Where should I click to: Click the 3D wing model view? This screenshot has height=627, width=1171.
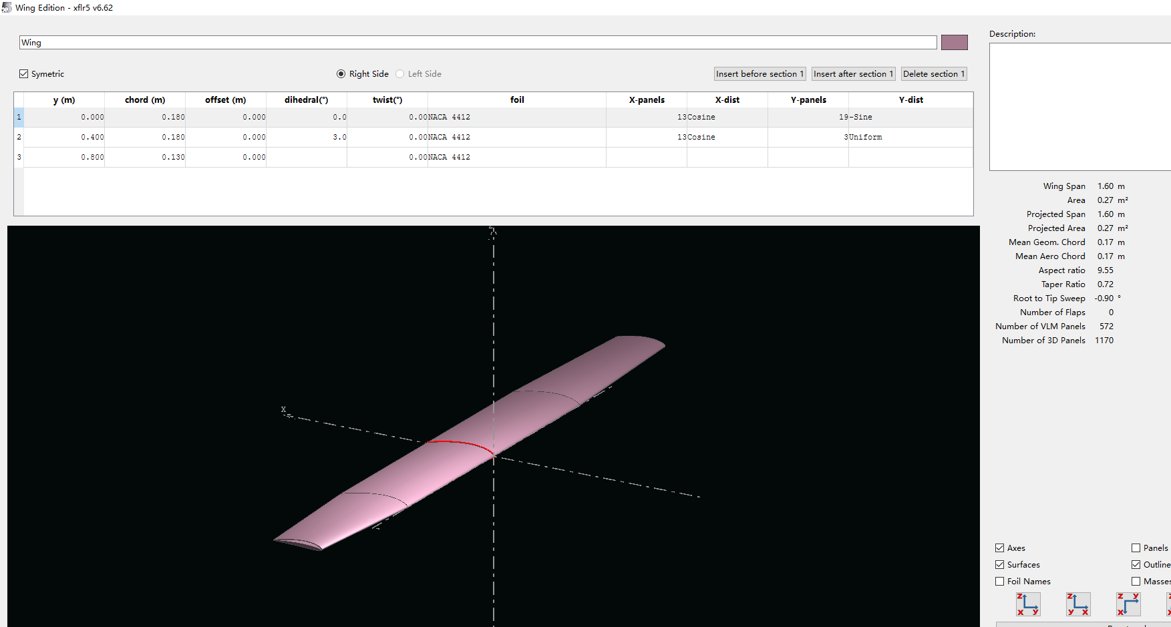[x=493, y=426]
